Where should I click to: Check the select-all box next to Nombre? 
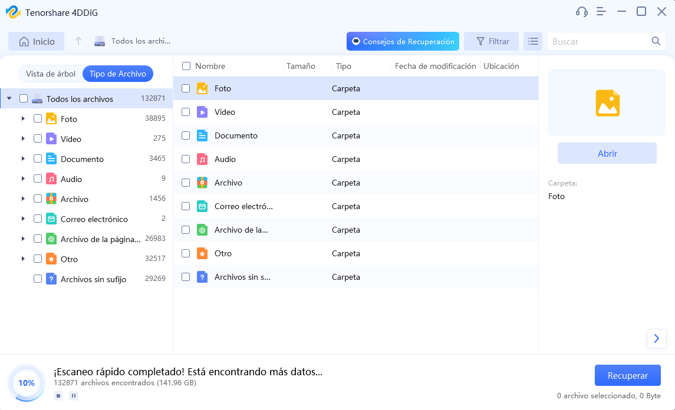pos(186,66)
